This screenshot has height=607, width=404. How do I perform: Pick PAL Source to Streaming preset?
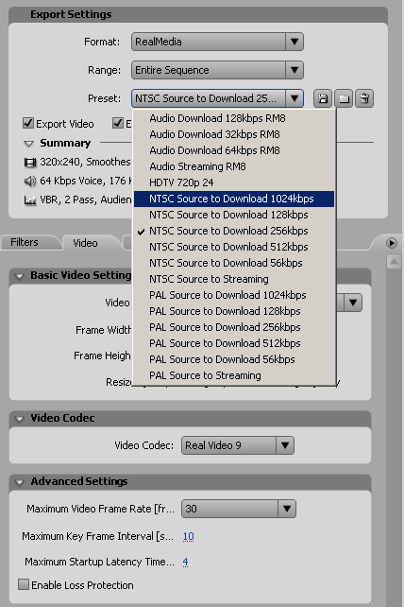point(234,375)
